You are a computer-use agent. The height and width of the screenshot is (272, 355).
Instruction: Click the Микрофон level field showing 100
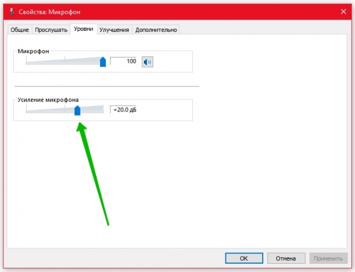[123, 61]
